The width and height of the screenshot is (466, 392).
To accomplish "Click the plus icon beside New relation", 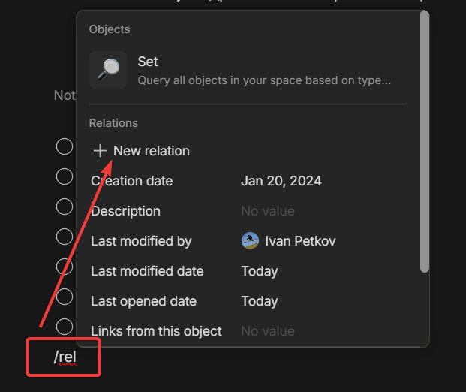I will click(x=100, y=151).
